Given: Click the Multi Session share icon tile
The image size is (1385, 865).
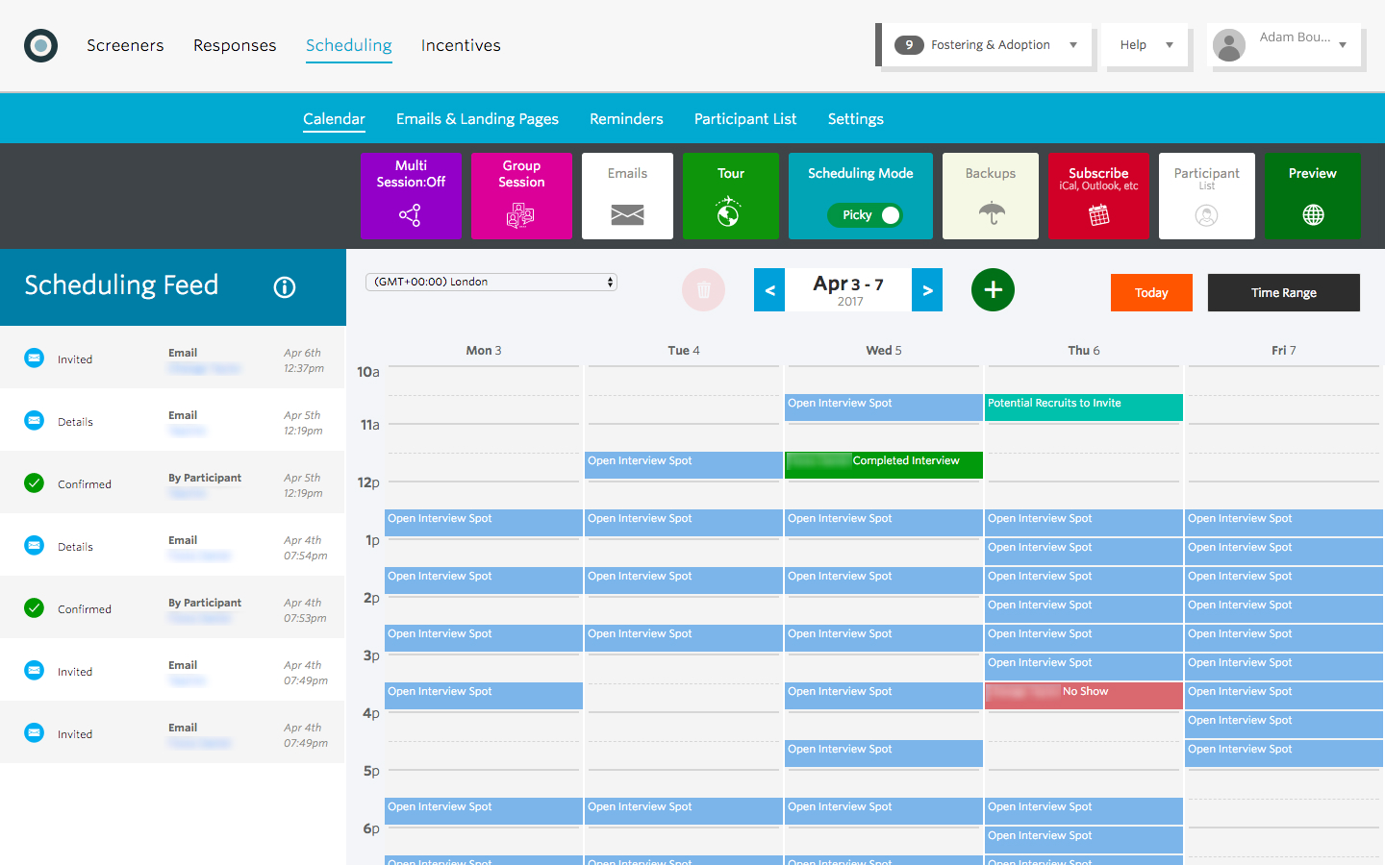Looking at the screenshot, I should (x=411, y=196).
